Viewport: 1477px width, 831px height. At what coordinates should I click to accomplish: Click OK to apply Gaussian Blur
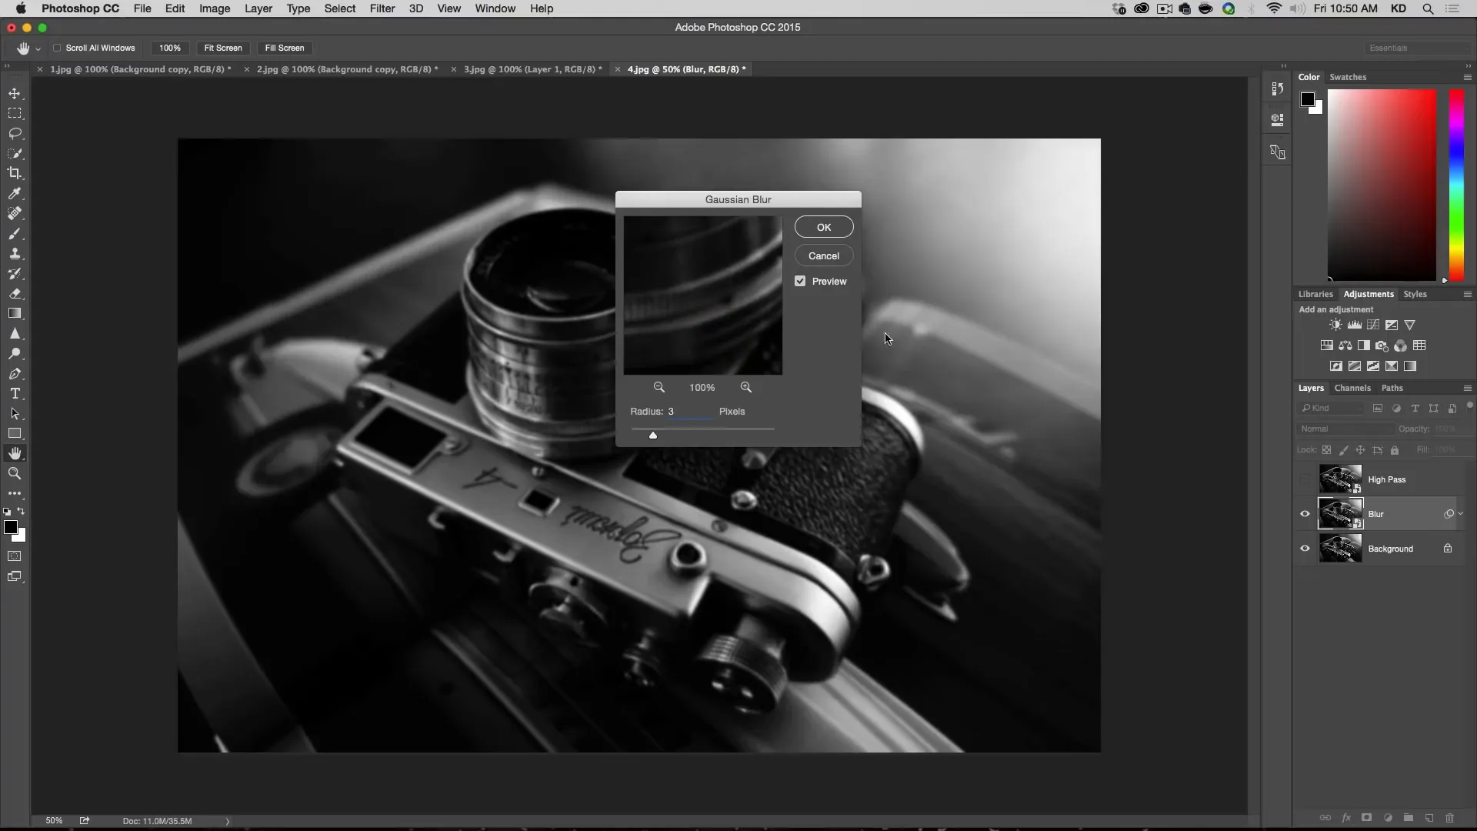pyautogui.click(x=825, y=226)
